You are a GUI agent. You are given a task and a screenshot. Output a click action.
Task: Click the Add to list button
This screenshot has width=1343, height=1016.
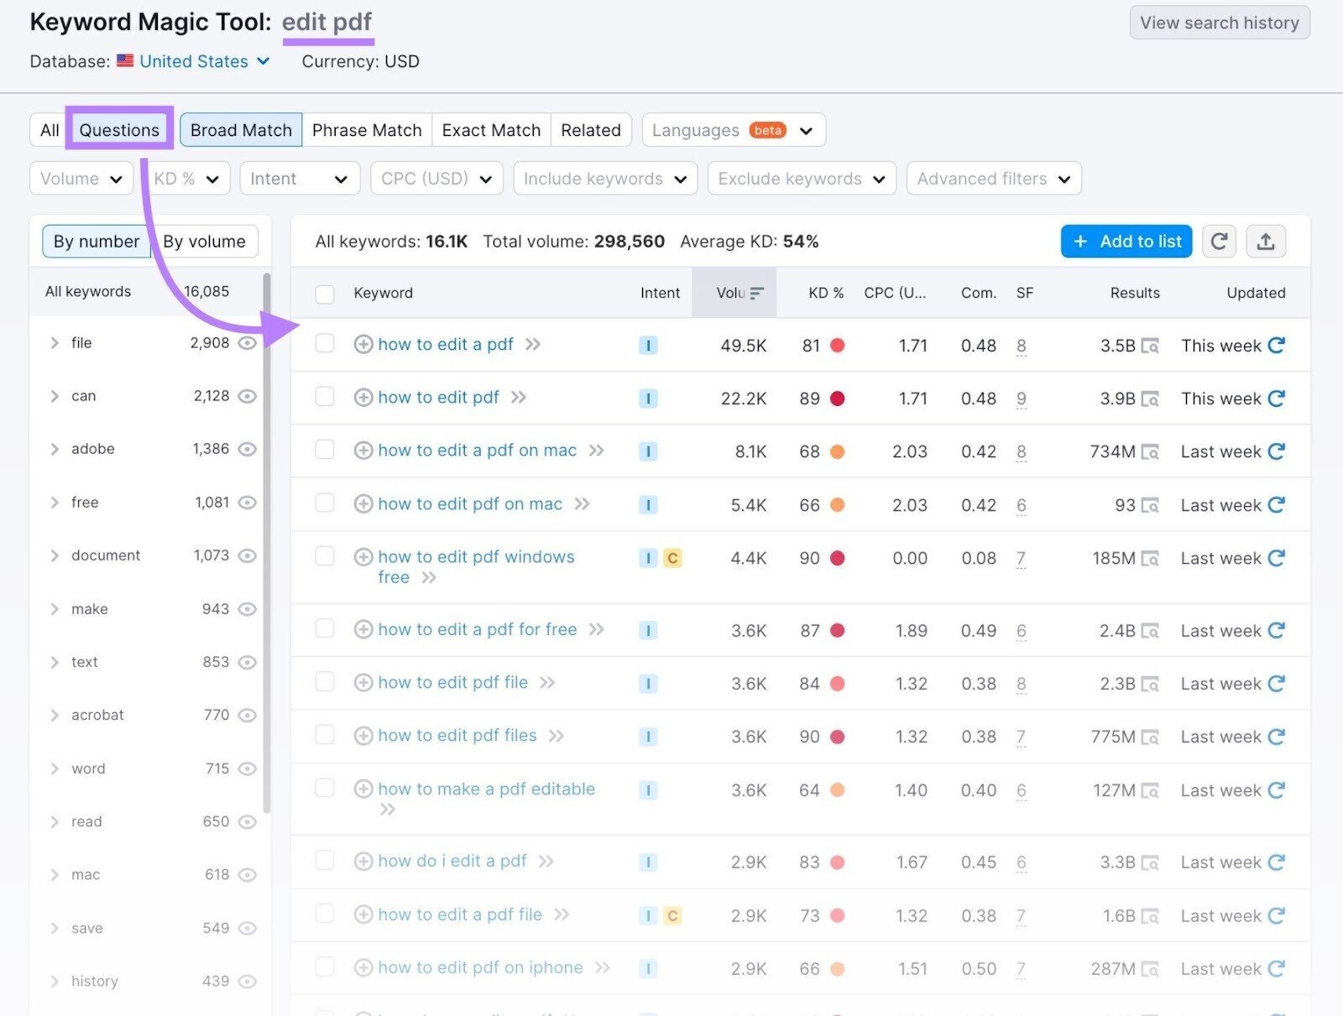(x=1126, y=242)
